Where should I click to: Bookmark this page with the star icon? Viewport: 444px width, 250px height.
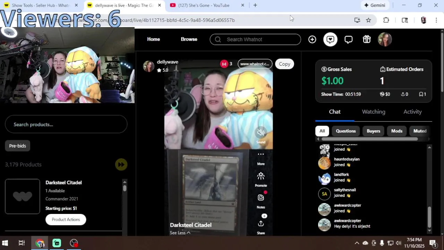[368, 20]
